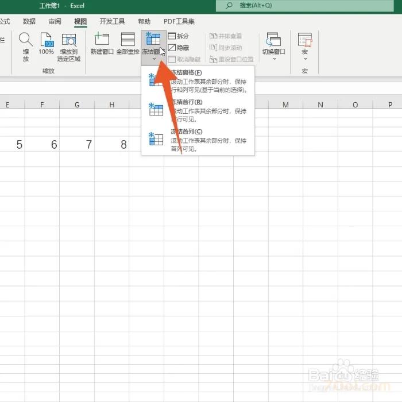Click the Split (拆分) button
This screenshot has height=402, width=402.
(179, 36)
